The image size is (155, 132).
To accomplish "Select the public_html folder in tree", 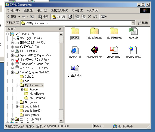I will [x=32, y=106].
